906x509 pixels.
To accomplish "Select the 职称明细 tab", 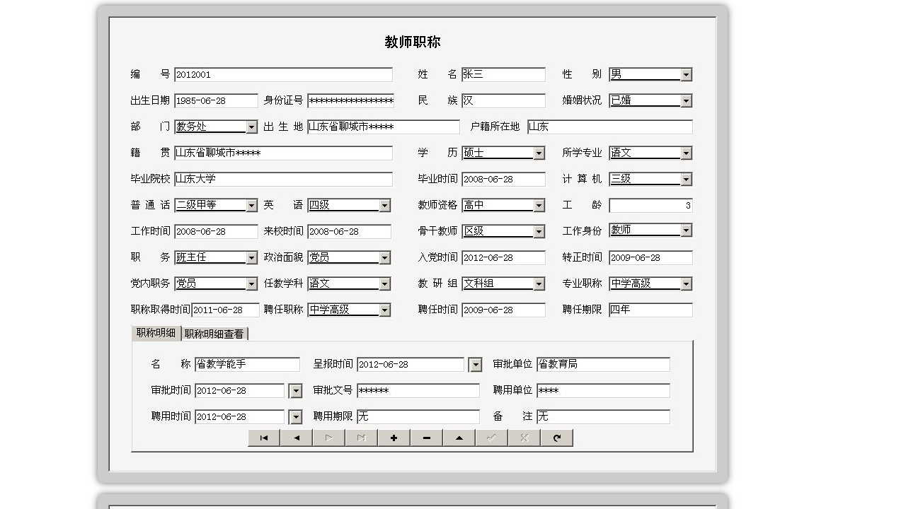I will tap(156, 332).
